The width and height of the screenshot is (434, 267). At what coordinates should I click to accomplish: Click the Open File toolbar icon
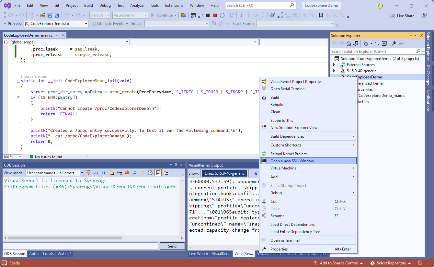(43, 15)
